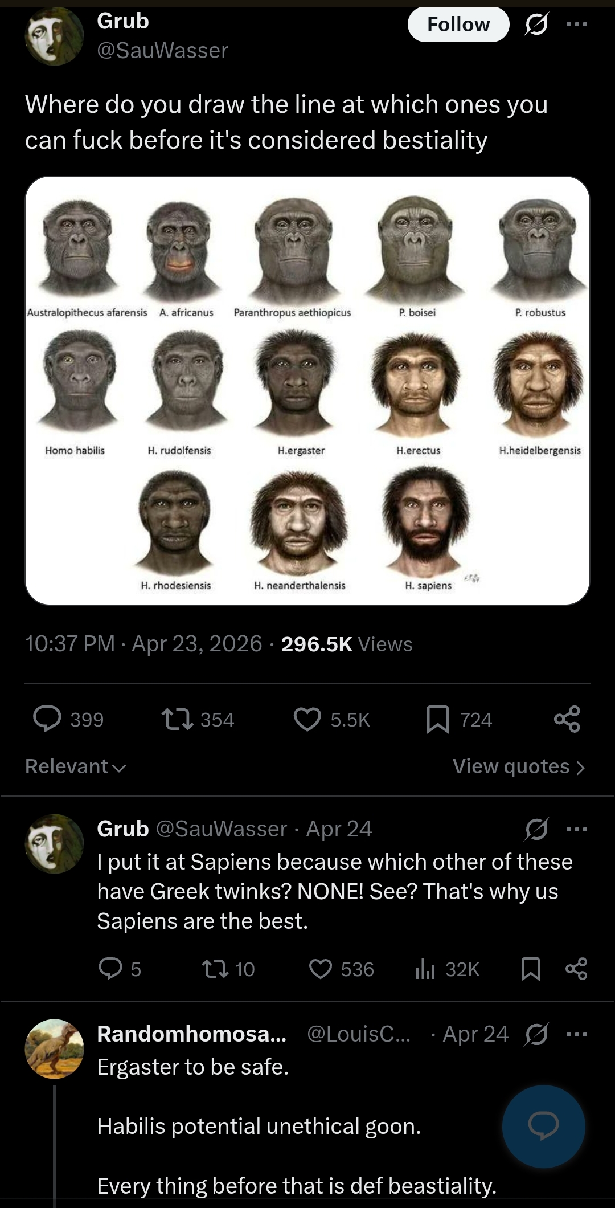Bookmark the main post with 724 bookmarks
615x1208 pixels.
tap(438, 719)
